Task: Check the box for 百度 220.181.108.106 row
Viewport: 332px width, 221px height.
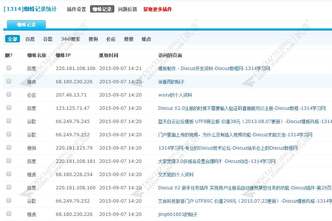Action: [x=9, y=68]
